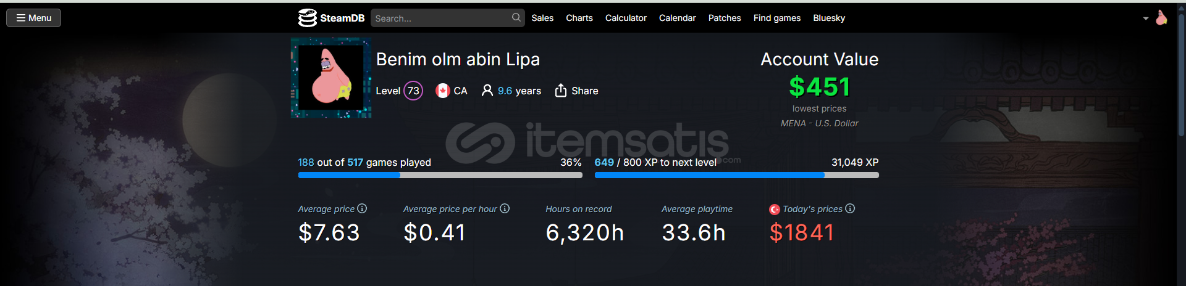Click the Average price per hour info icon
The width and height of the screenshot is (1186, 286).
pyautogui.click(x=505, y=208)
